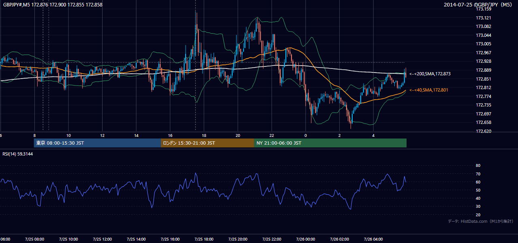This screenshot has height=243, width=518.
Task: Click the RSI 30 level label
Action: tap(478, 207)
